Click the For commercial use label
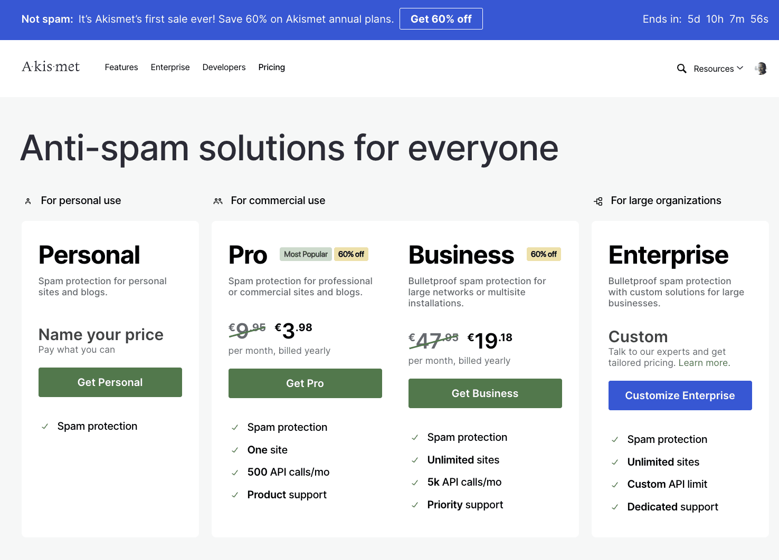Image resolution: width=779 pixels, height=560 pixels. pyautogui.click(x=278, y=200)
